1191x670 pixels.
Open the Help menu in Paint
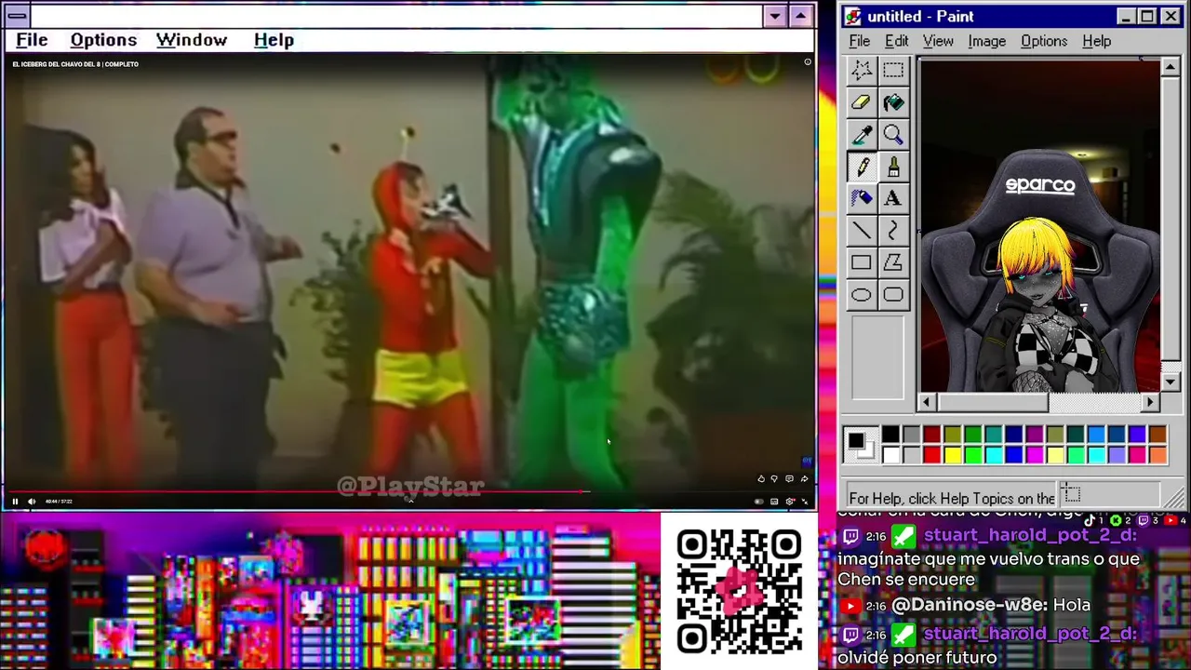coord(1096,41)
